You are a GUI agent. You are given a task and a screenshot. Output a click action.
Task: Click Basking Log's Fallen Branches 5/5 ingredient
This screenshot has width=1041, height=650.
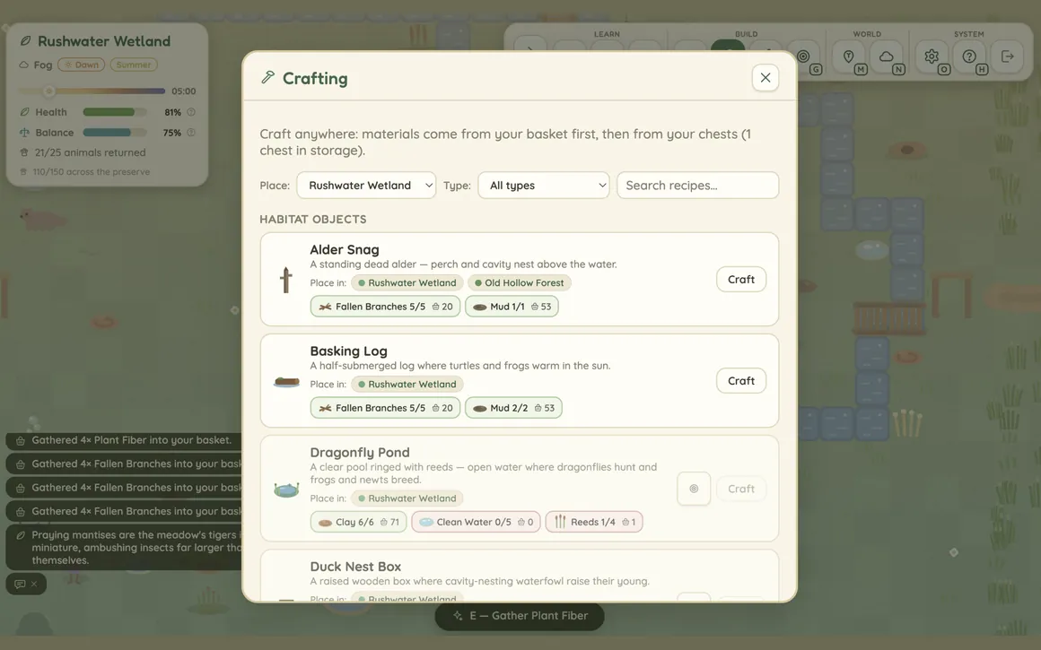(385, 408)
